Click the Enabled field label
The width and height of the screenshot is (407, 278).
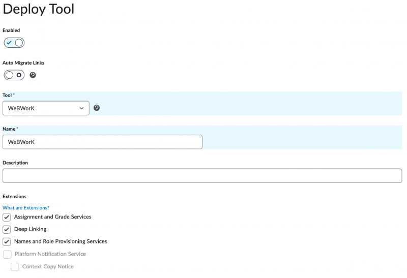(x=11, y=30)
